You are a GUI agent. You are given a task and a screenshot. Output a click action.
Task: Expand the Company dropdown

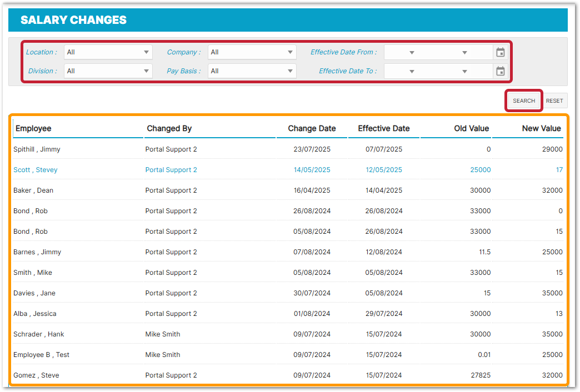[252, 52]
